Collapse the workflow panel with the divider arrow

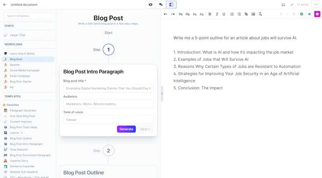[162, 94]
